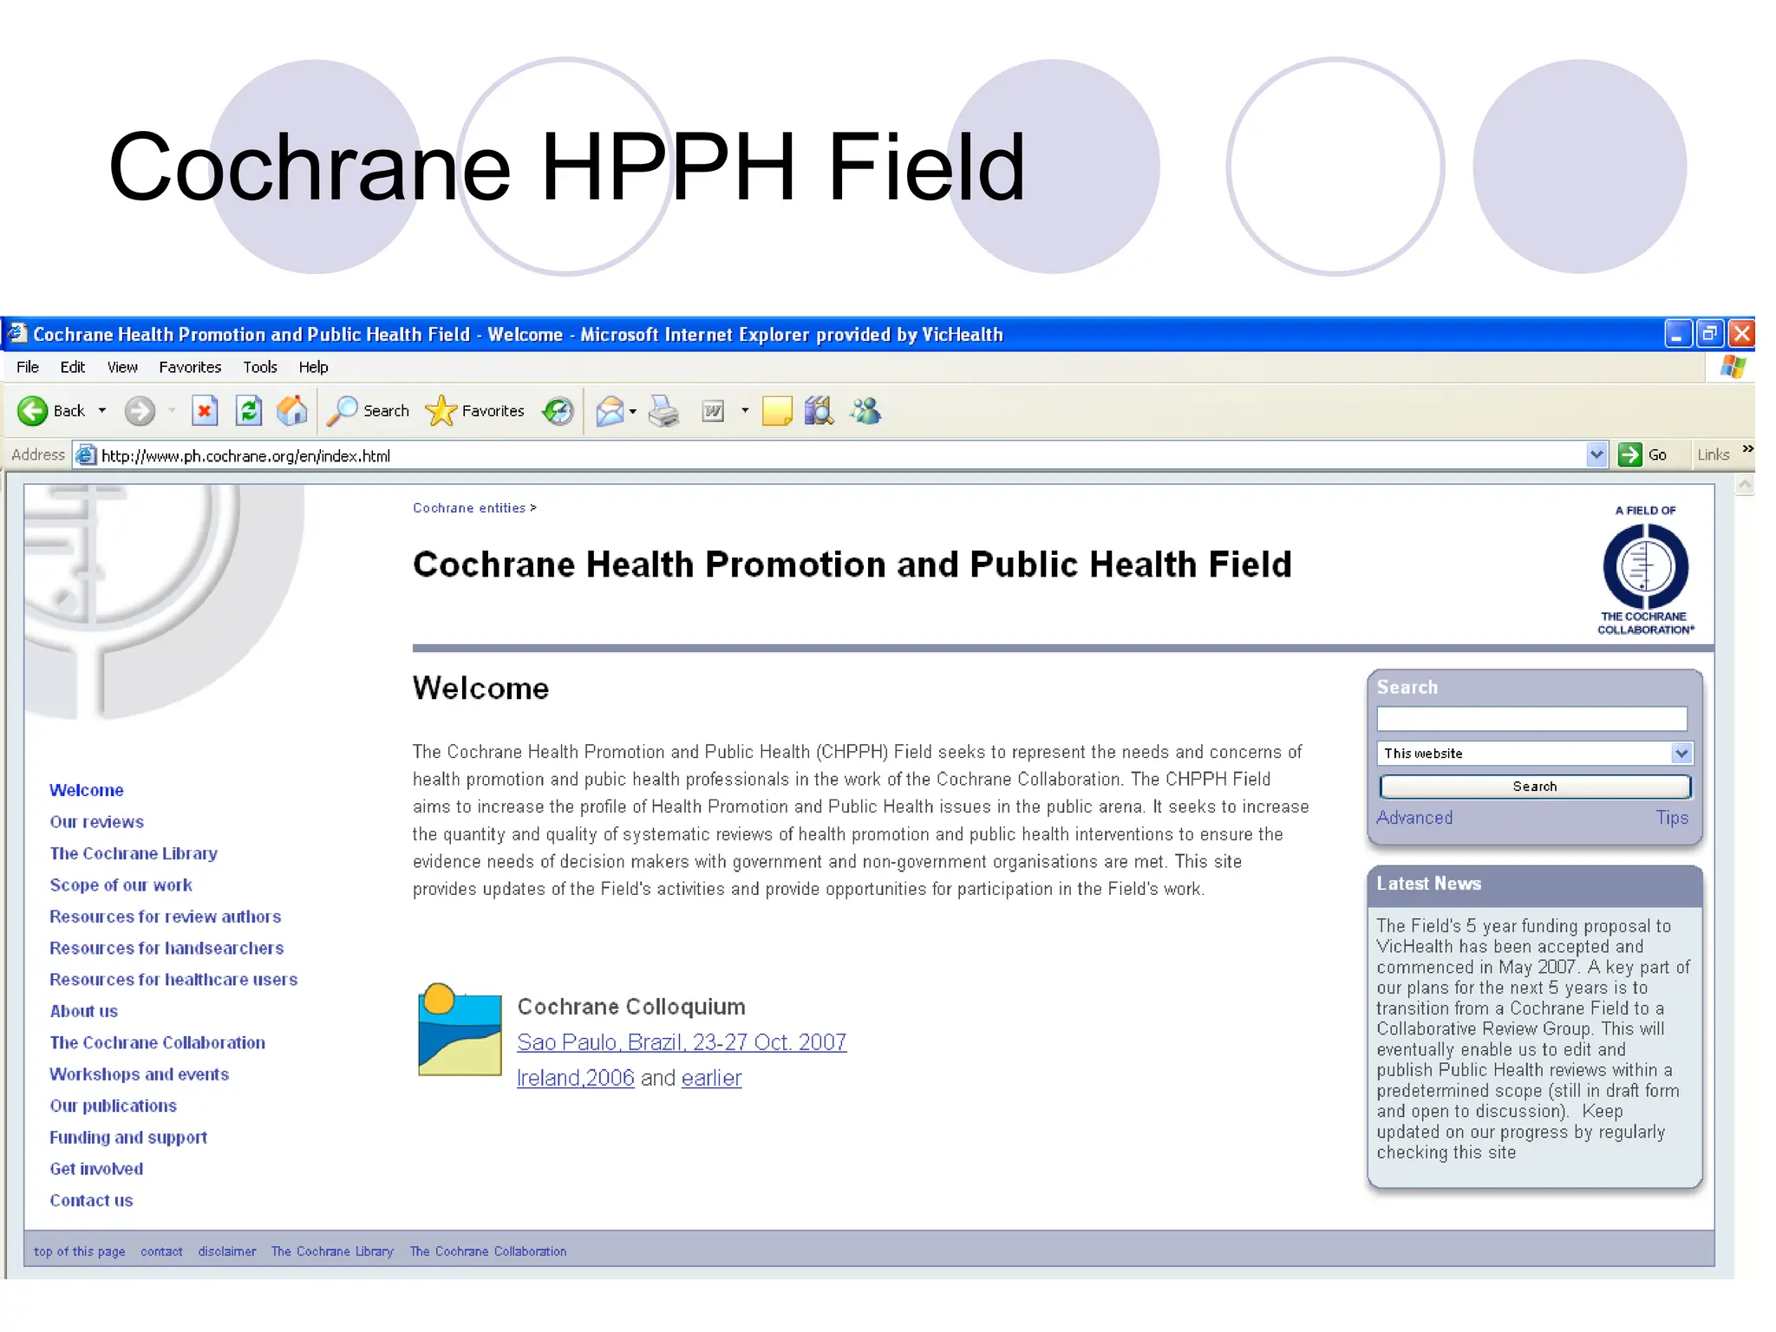
Task: Open Sao Paulo, Brazil 2007 link
Action: tap(682, 1042)
